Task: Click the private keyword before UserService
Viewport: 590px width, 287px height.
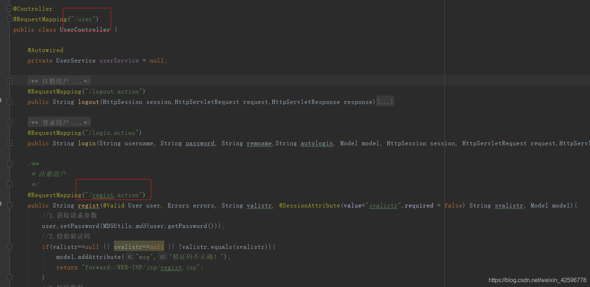Action: coord(40,60)
